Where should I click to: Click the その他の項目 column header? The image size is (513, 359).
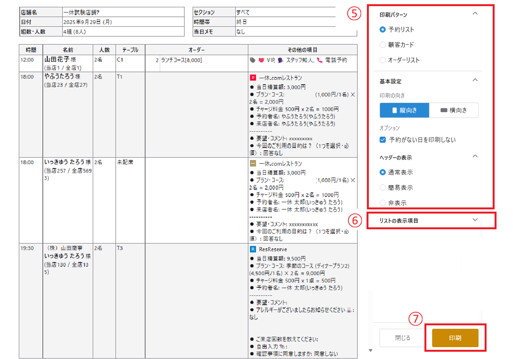click(303, 50)
